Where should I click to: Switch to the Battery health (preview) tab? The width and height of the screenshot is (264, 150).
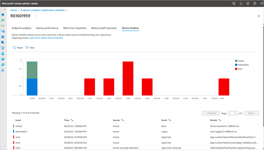coord(104,28)
